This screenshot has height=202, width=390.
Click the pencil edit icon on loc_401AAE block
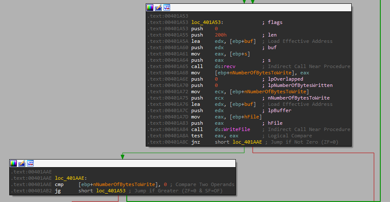tap(22, 163)
